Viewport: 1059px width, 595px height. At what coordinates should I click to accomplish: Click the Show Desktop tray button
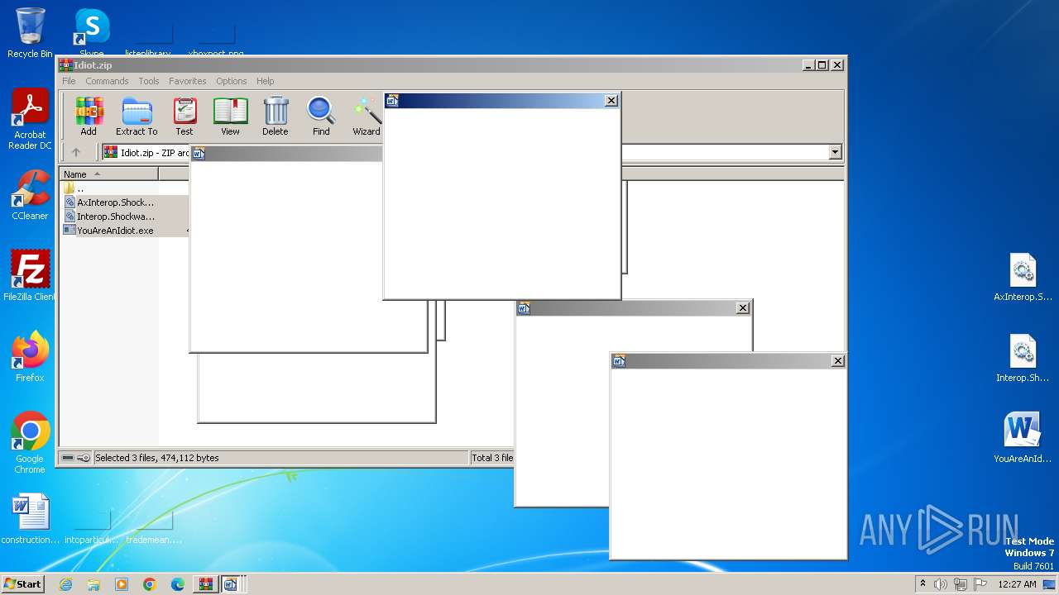(1049, 584)
